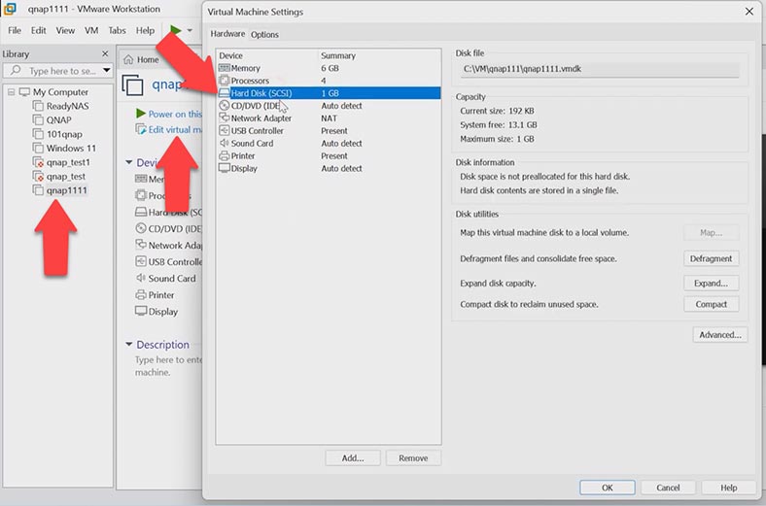The height and width of the screenshot is (506, 766).
Task: Click the Display icon in main window Devices
Action: pos(141,312)
